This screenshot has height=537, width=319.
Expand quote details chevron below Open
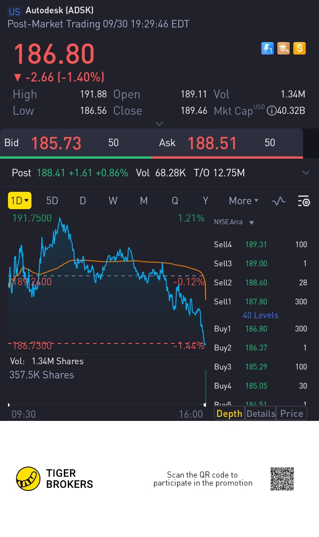point(159,124)
